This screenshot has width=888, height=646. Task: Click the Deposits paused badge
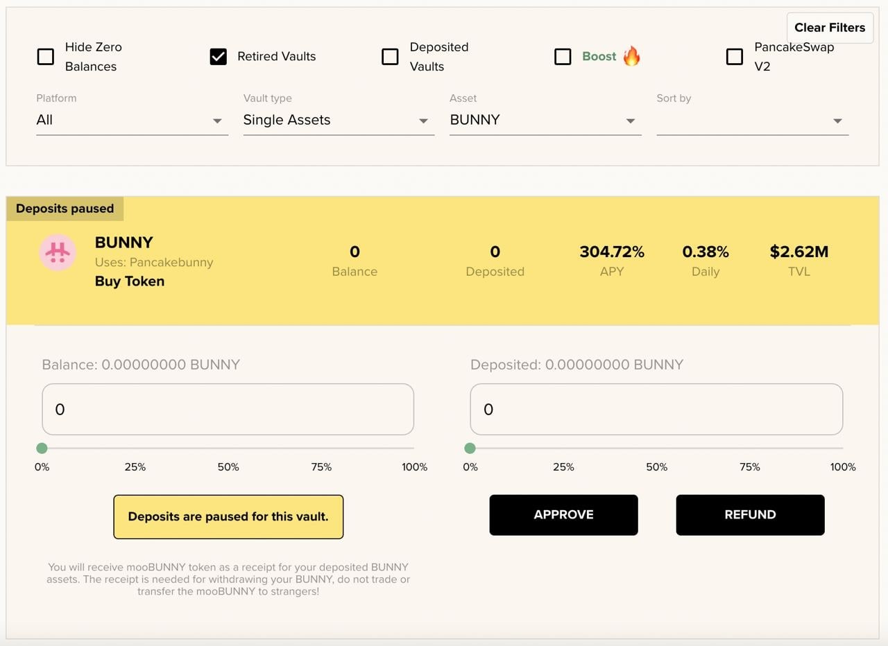pyautogui.click(x=65, y=209)
